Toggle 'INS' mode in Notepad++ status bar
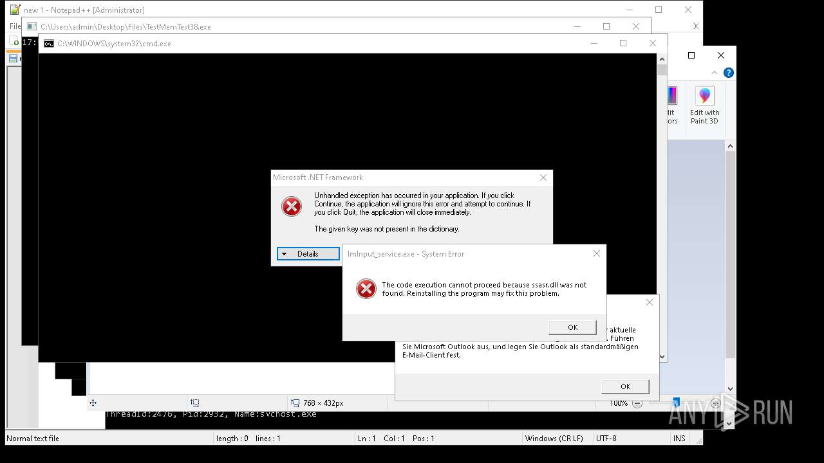The width and height of the screenshot is (824, 463). [679, 439]
